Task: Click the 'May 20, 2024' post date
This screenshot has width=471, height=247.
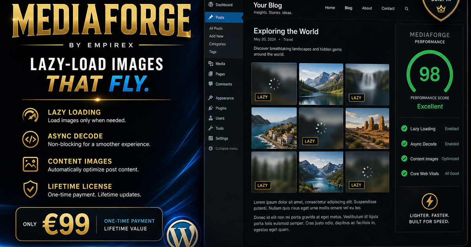Action: 265,40
